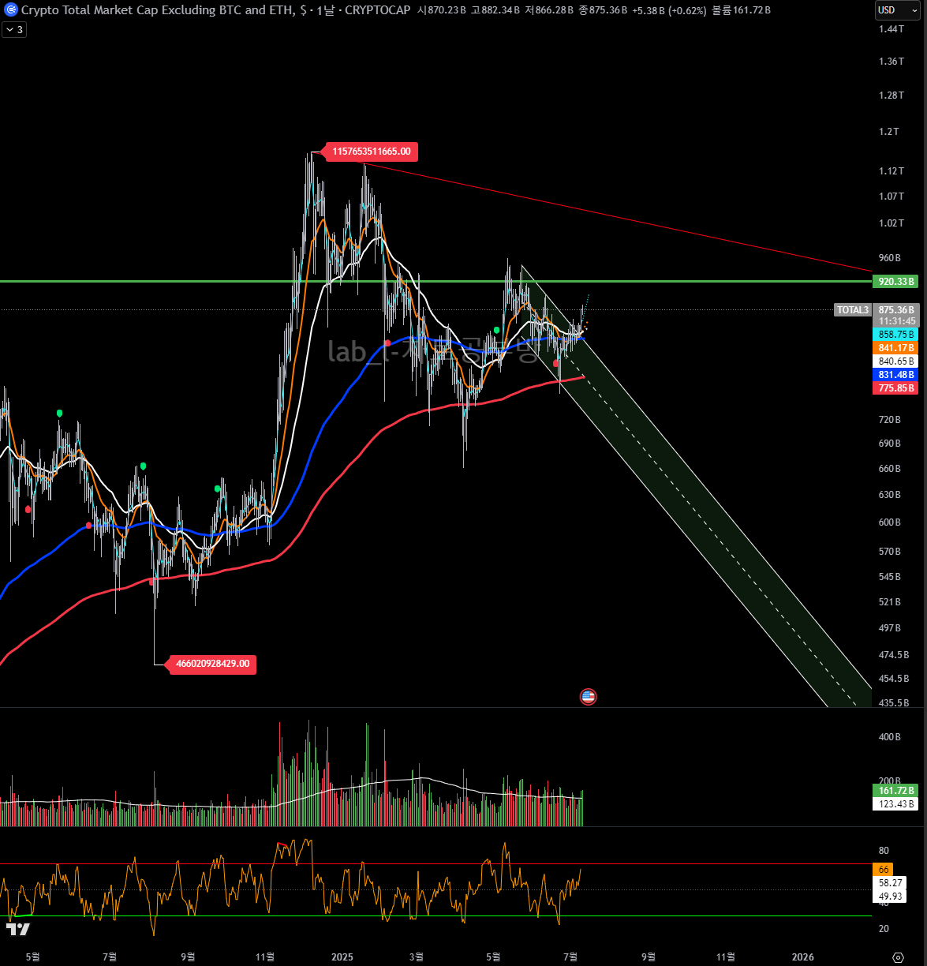Click the 521B price axis label

890,602
